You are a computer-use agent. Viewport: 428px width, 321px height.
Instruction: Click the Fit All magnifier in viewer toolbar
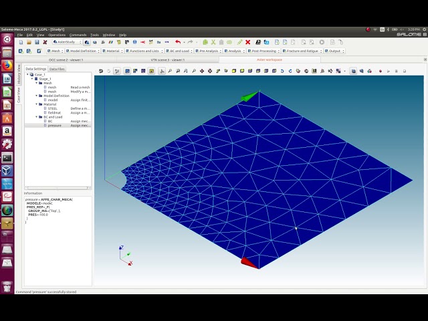pyautogui.click(x=170, y=71)
